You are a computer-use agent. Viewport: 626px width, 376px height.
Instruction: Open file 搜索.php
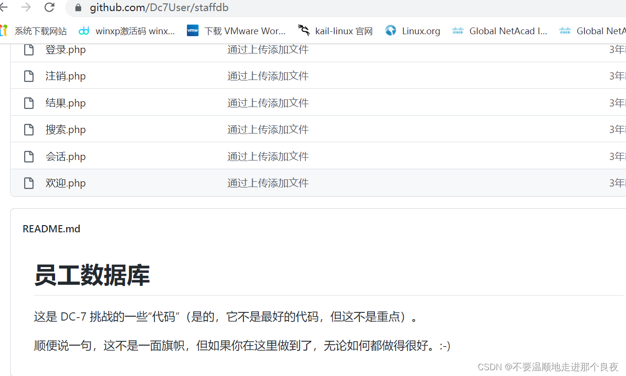pos(66,130)
